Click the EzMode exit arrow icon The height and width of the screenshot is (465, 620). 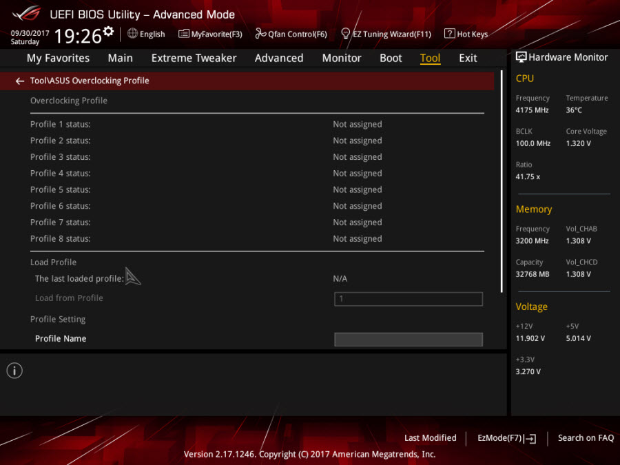pos(531,438)
